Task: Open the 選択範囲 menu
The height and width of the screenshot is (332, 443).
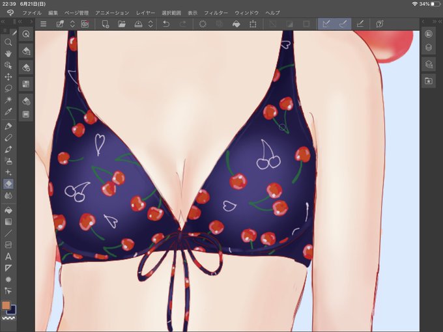Action: (171, 13)
